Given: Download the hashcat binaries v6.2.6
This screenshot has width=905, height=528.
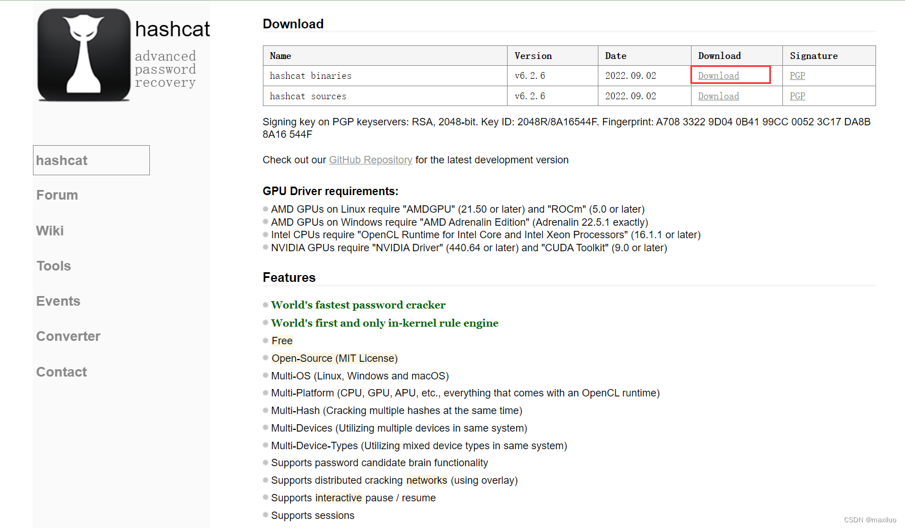Looking at the screenshot, I should [x=718, y=75].
